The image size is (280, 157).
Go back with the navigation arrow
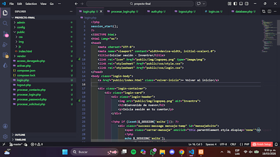76,4
